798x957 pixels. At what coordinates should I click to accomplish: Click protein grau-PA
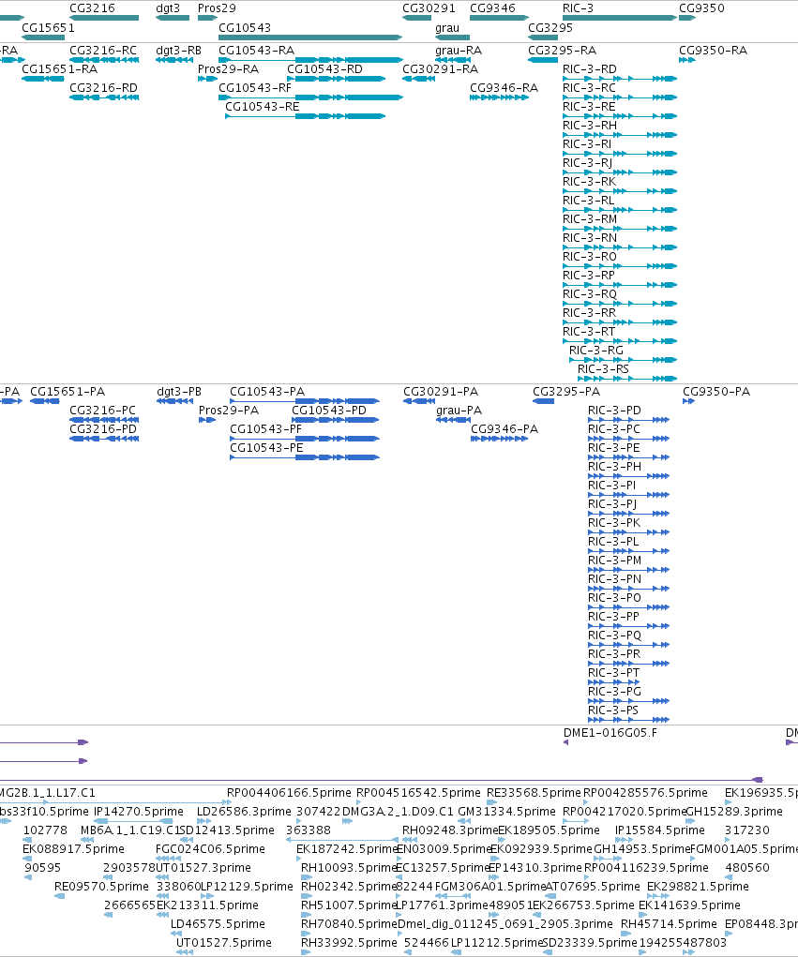[x=459, y=411]
